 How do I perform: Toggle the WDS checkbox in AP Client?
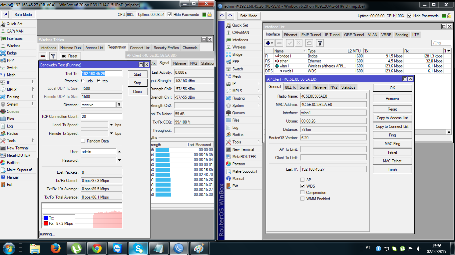click(x=302, y=186)
